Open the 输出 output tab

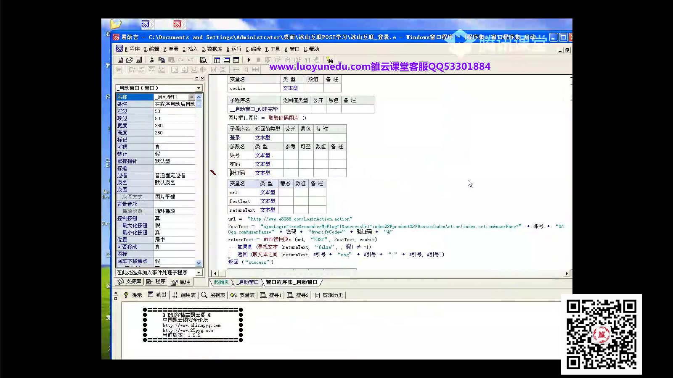157,295
